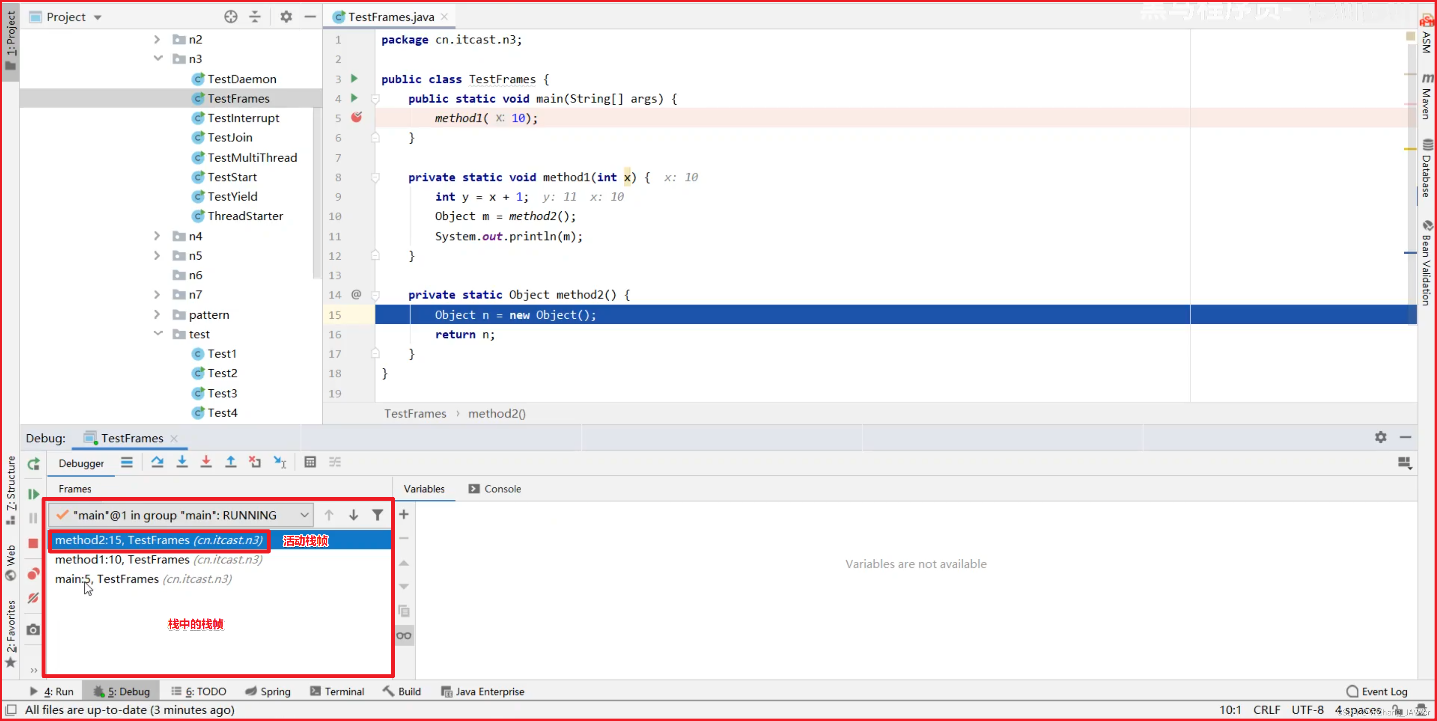1437x721 pixels.
Task: Close the TestFrames debug session tab
Action: 174,438
